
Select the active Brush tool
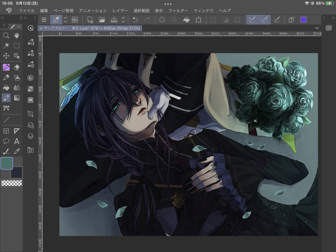6,98
